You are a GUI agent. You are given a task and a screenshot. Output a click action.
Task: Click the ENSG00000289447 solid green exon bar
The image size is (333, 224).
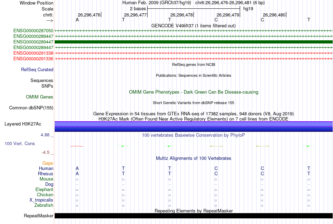coord(193,42)
